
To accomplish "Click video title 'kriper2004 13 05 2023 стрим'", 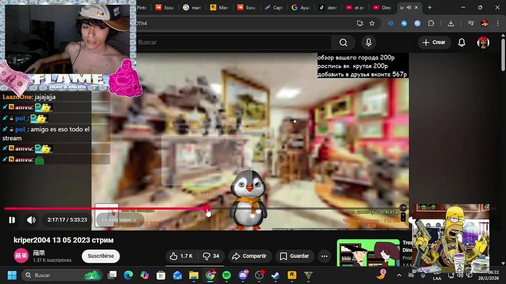I will [64, 240].
